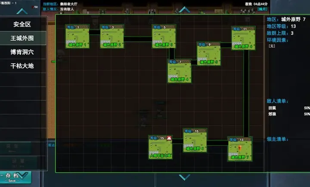
Task: Select the 城外原野 7 map tile
Action: pyautogui.click(x=240, y=149)
